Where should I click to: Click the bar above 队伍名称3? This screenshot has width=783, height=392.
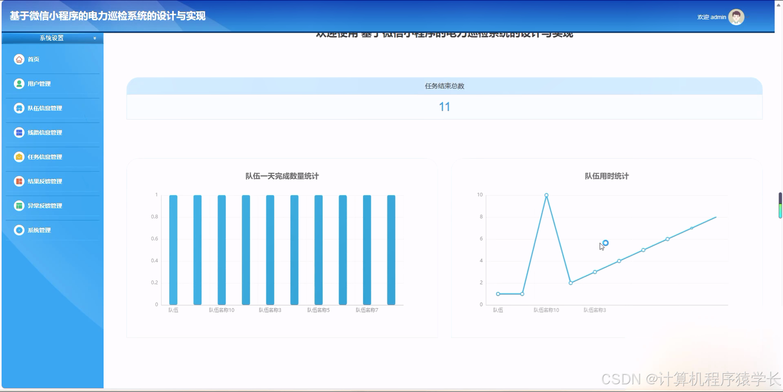pos(270,250)
